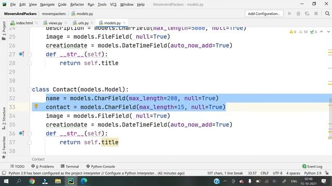Click models.py breadcrumb in navigation bar
Image resolution: width=332 pixels, height=186 pixels.
82,14
